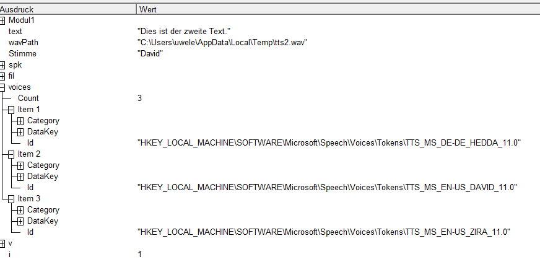
Task: Expand the spk variable
Action: tap(2, 65)
